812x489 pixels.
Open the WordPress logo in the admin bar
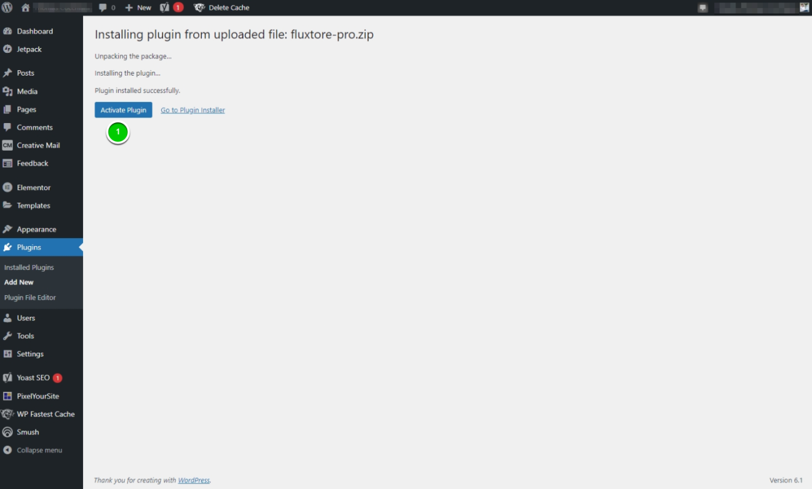7,7
